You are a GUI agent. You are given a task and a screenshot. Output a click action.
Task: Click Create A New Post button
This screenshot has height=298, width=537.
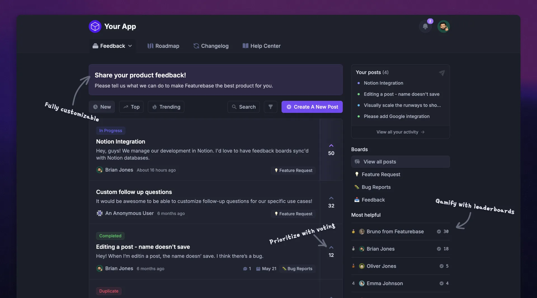pos(312,107)
